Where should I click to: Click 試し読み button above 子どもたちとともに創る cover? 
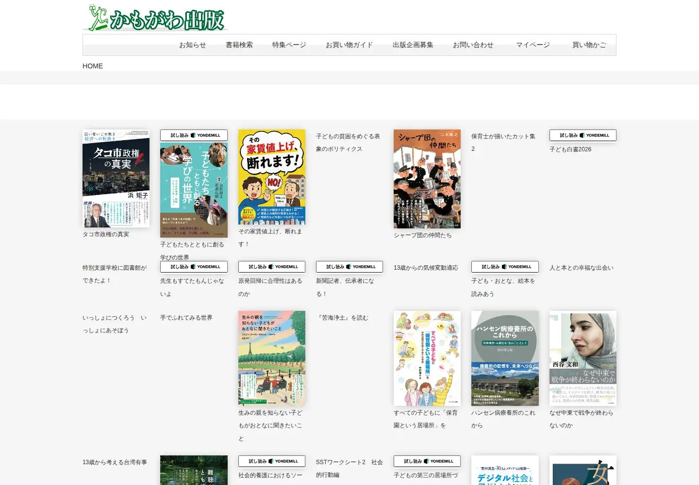pyautogui.click(x=194, y=135)
